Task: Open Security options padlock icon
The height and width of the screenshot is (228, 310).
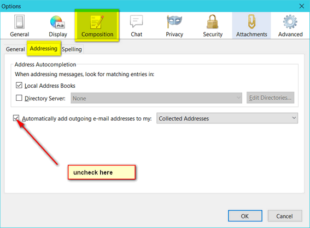Action: point(213,21)
